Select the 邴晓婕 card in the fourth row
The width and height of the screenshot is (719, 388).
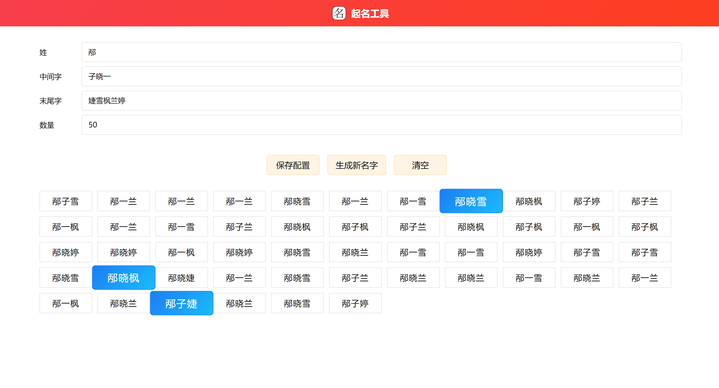181,277
